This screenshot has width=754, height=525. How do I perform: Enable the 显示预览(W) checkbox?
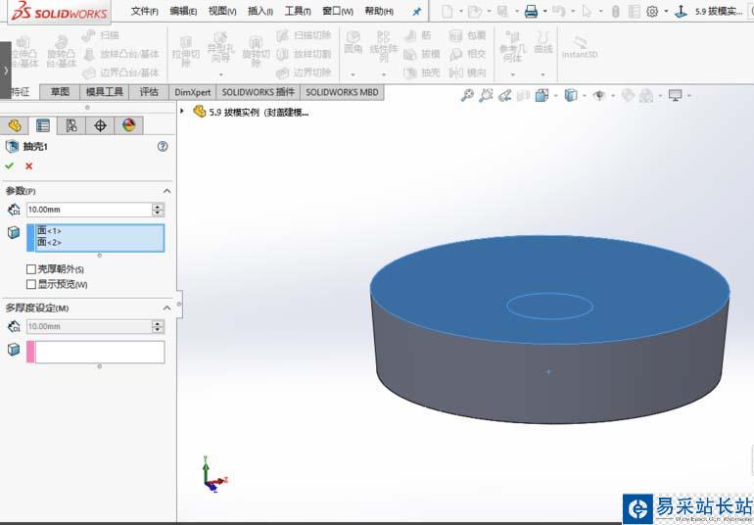[31, 284]
